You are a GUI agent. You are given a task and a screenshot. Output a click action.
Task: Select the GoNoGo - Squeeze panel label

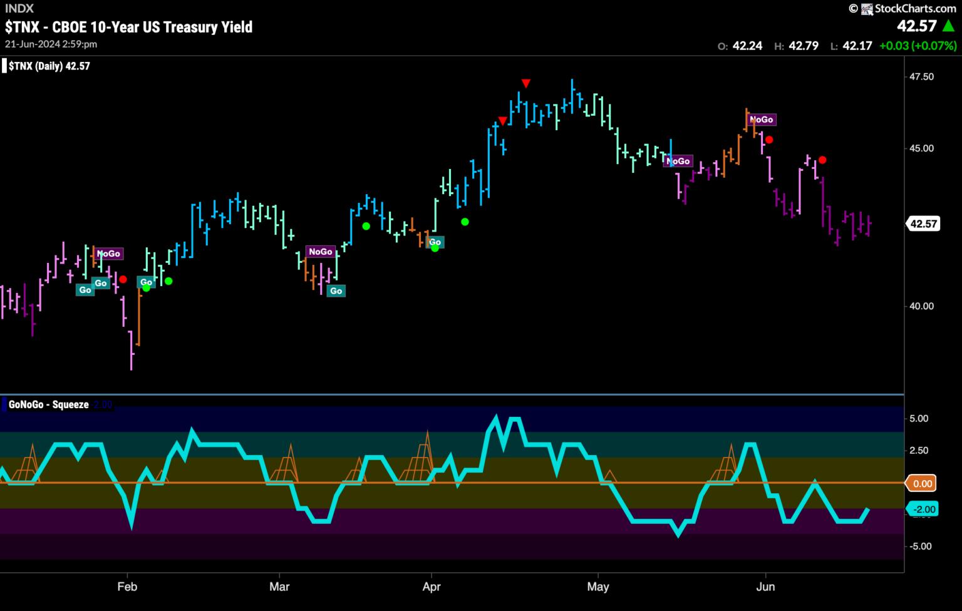tap(48, 405)
